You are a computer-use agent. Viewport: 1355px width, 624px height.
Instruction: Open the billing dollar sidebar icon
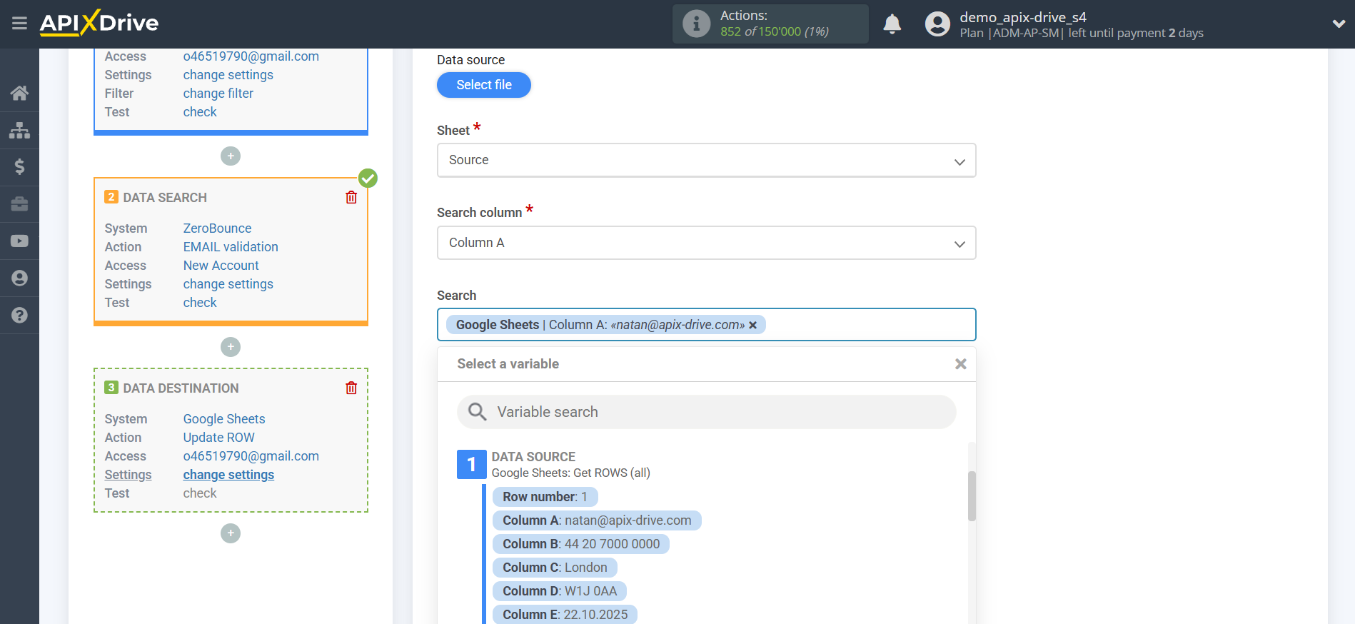point(19,167)
